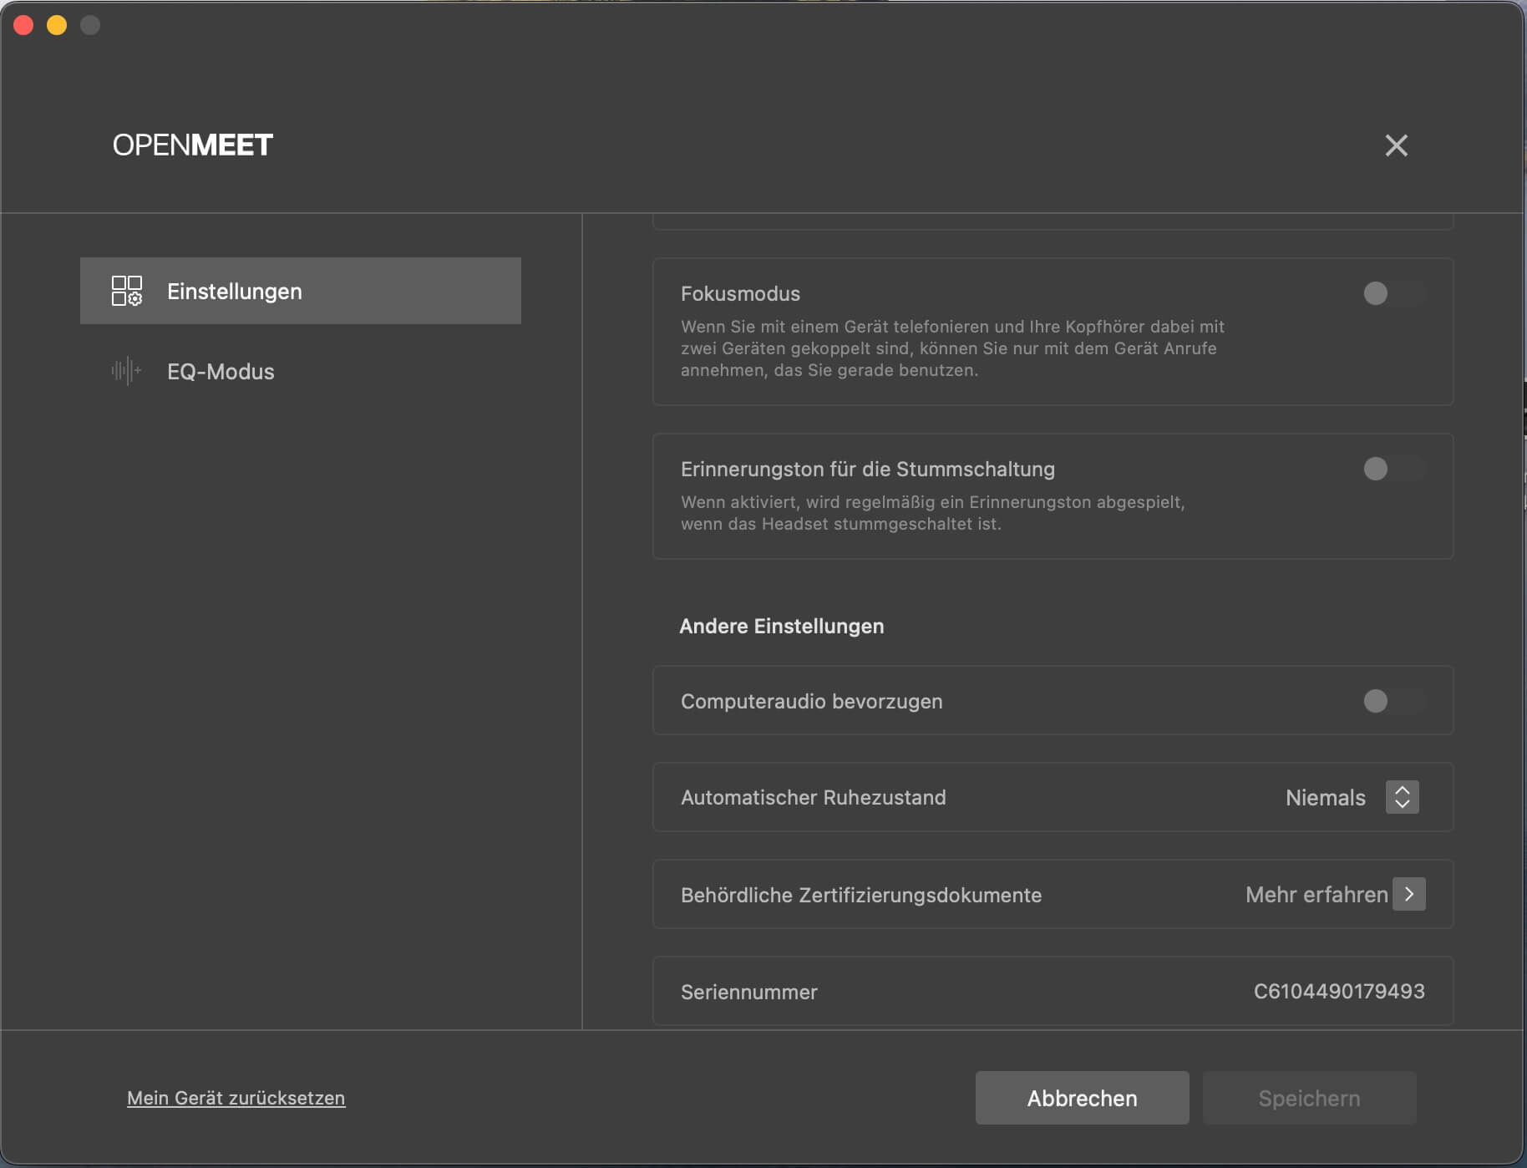The height and width of the screenshot is (1168, 1527).
Task: Click the EQ-Modus waveform icon
Action: point(126,371)
